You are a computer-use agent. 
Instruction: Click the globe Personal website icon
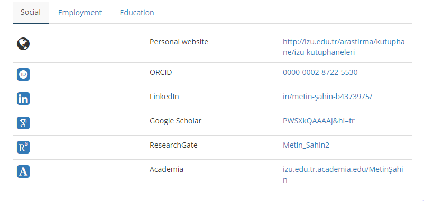click(x=23, y=44)
